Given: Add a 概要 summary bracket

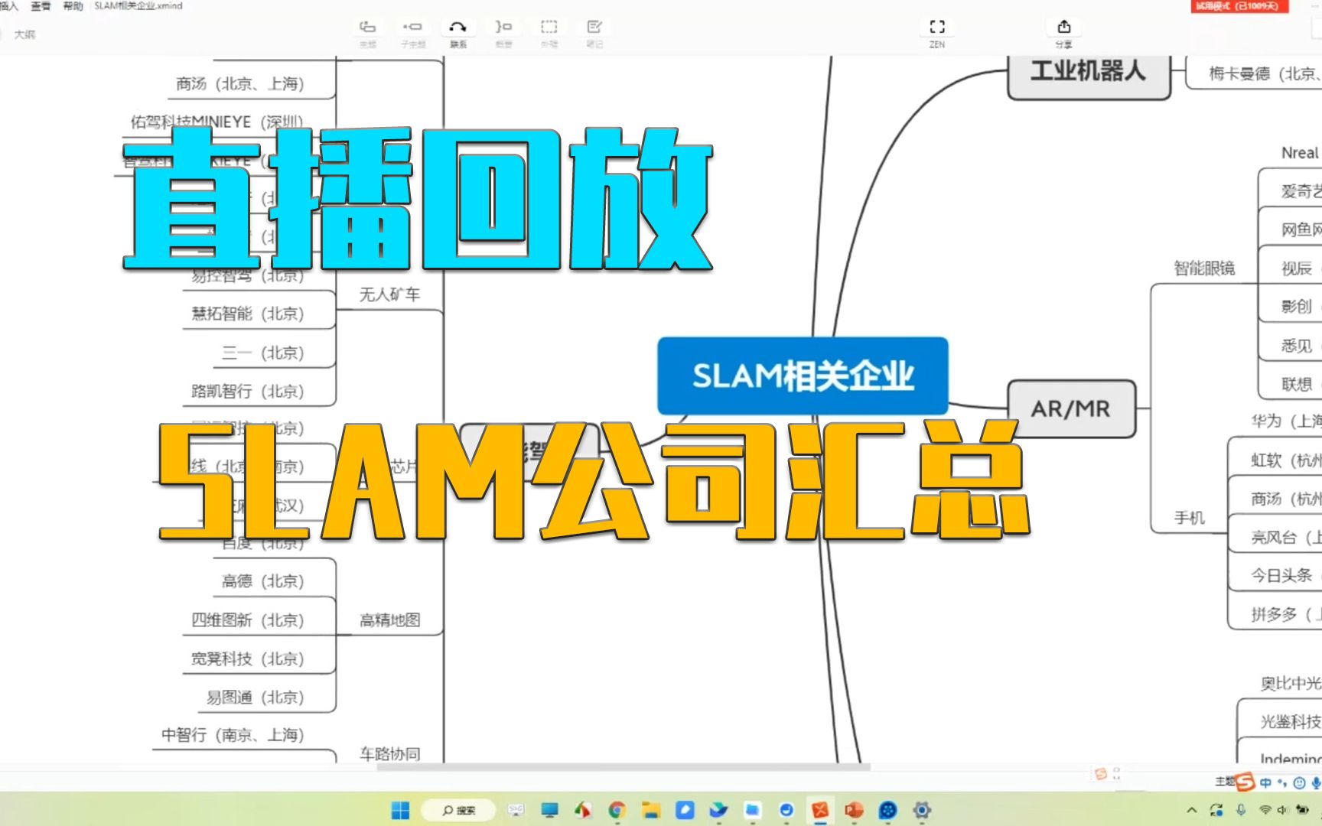Looking at the screenshot, I should [x=503, y=33].
